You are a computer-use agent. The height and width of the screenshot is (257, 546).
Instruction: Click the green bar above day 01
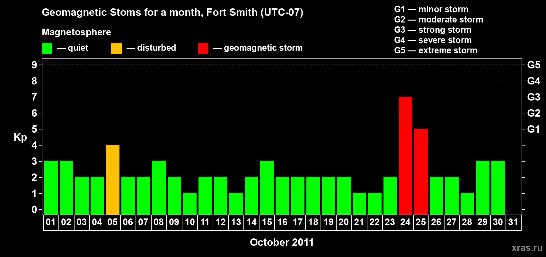[x=51, y=188]
